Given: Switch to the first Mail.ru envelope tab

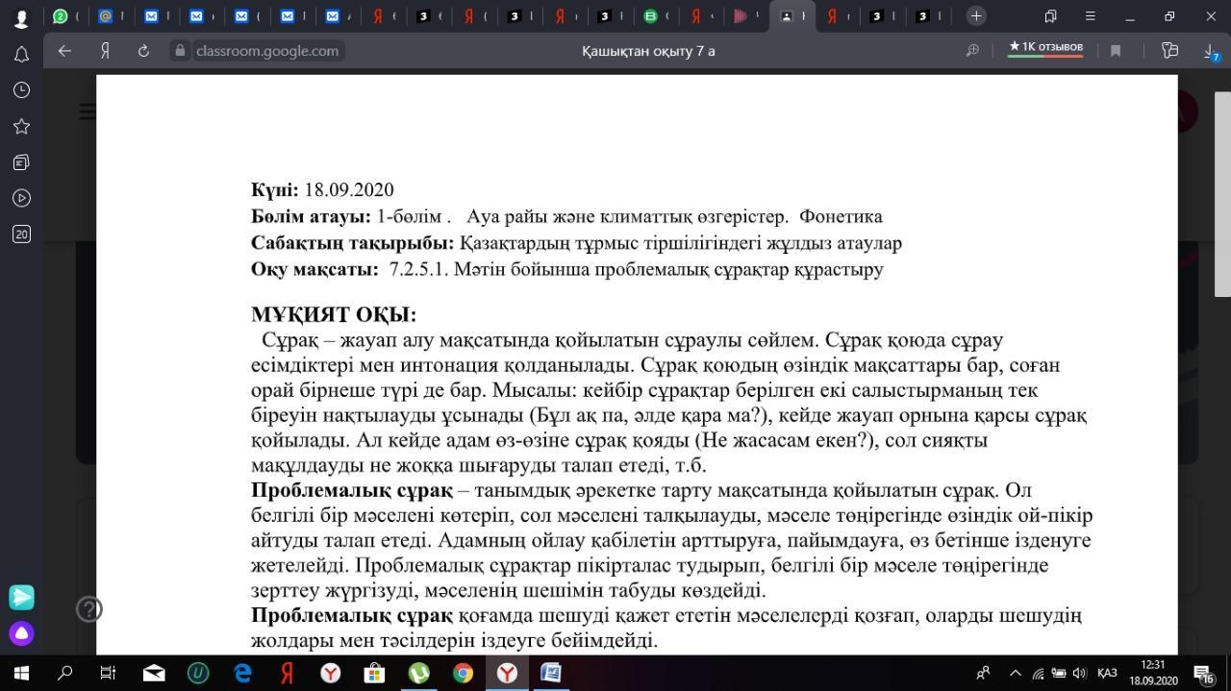Looking at the screenshot, I should tap(151, 16).
